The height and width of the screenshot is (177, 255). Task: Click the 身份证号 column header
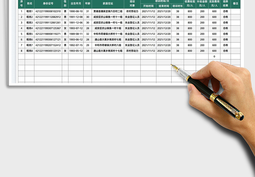pos(48,4)
